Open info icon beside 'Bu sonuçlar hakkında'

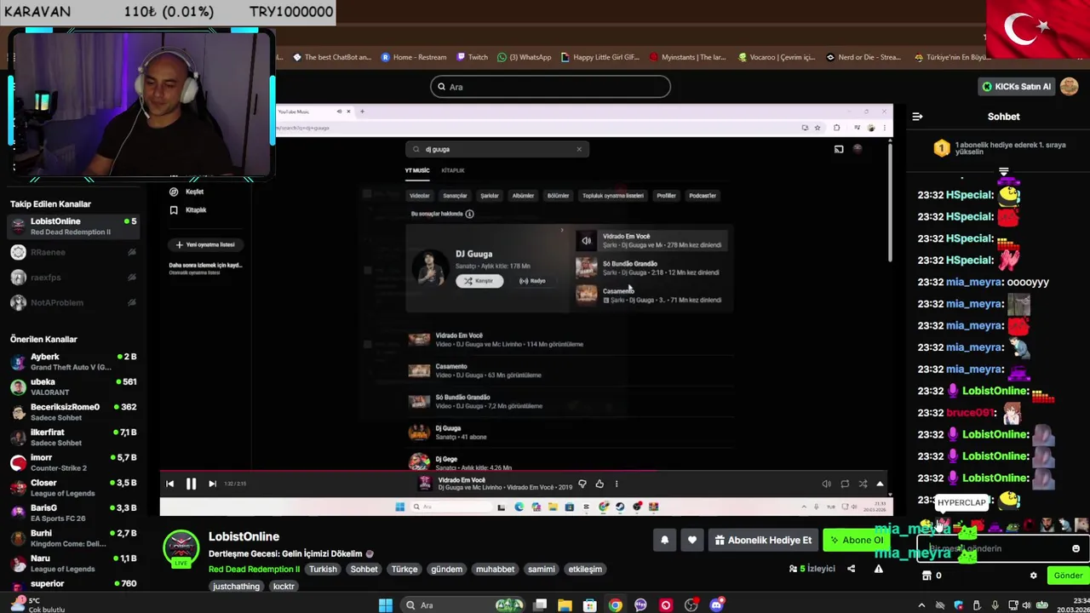click(x=469, y=214)
